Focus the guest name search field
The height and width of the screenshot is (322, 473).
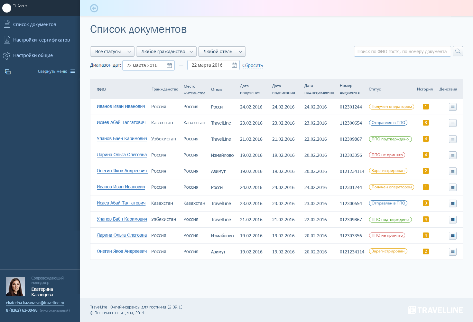click(402, 52)
